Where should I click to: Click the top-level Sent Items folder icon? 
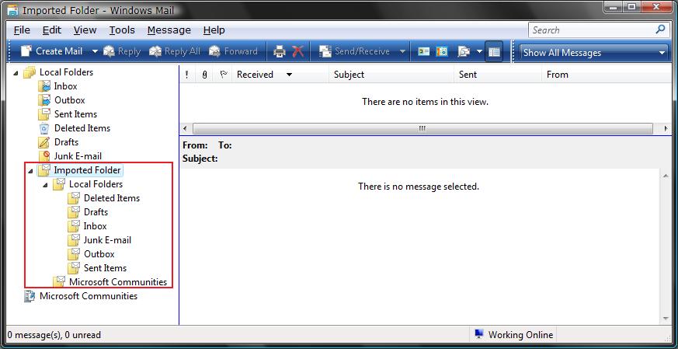point(44,114)
